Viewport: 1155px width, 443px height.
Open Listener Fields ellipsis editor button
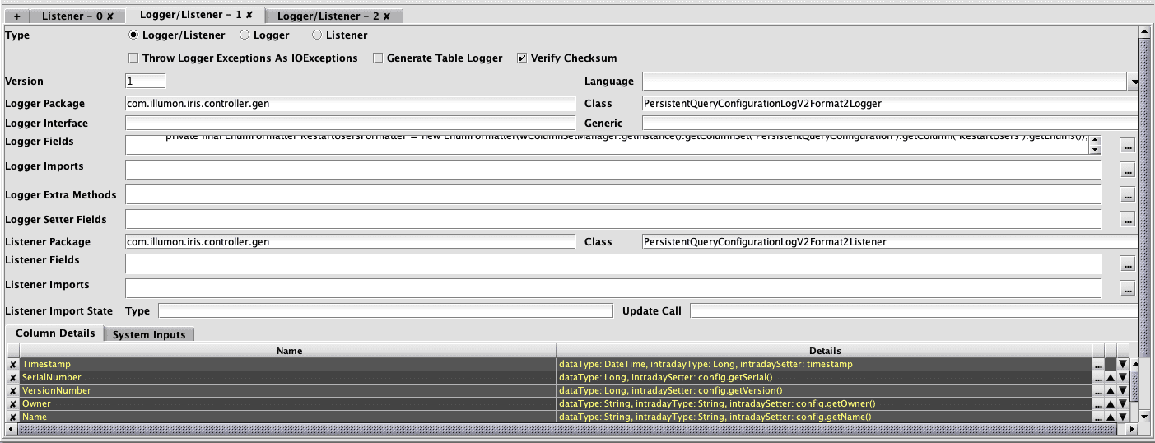click(1127, 264)
